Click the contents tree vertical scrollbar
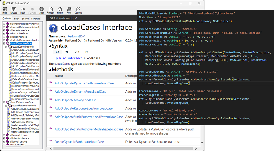The width and height of the screenshot is (274, 151). click(x=41, y=80)
